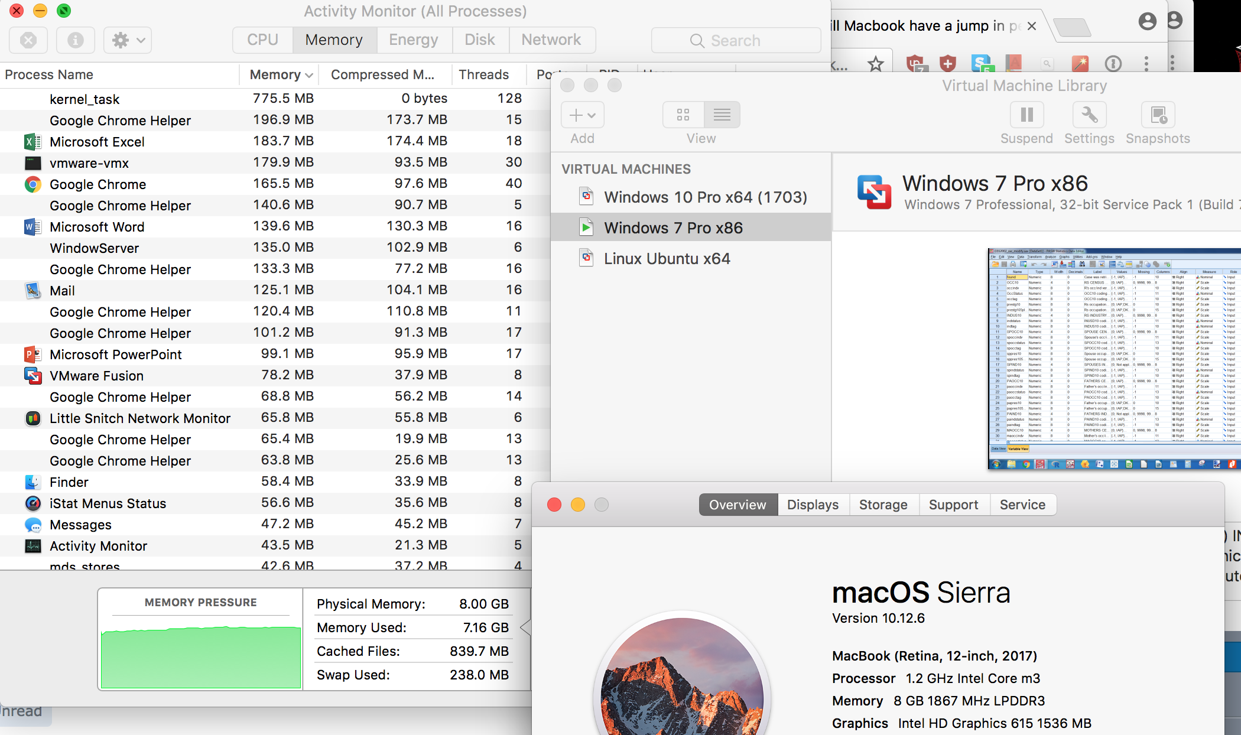Select the Google Chrome process icon

coord(33,184)
